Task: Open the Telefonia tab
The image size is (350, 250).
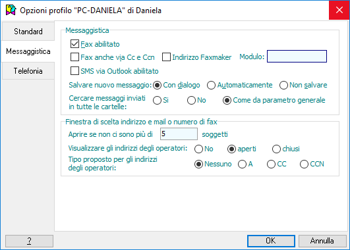Action: point(28,71)
